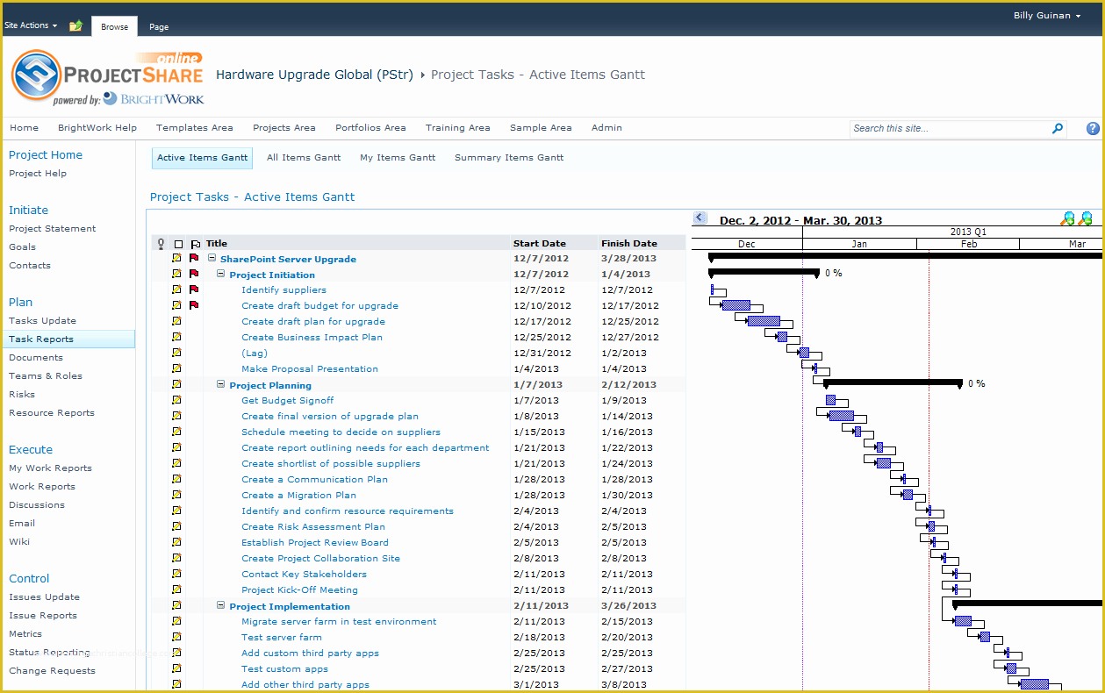Select the Active Items Gantt view

(202, 158)
